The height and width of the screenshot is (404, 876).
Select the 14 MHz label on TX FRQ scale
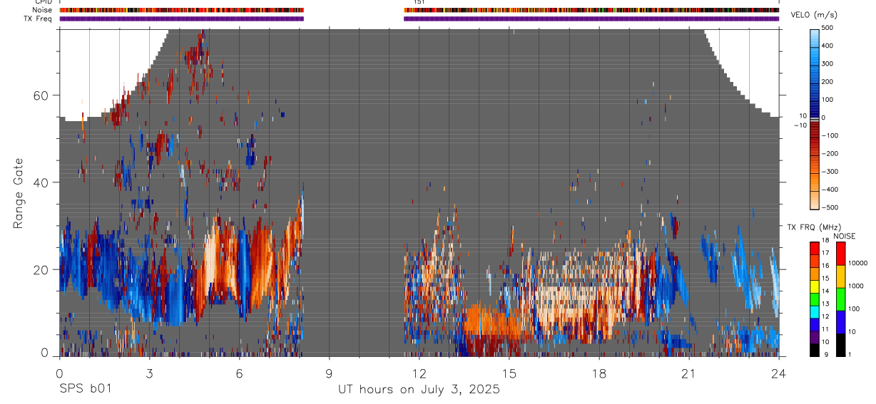coord(827,291)
